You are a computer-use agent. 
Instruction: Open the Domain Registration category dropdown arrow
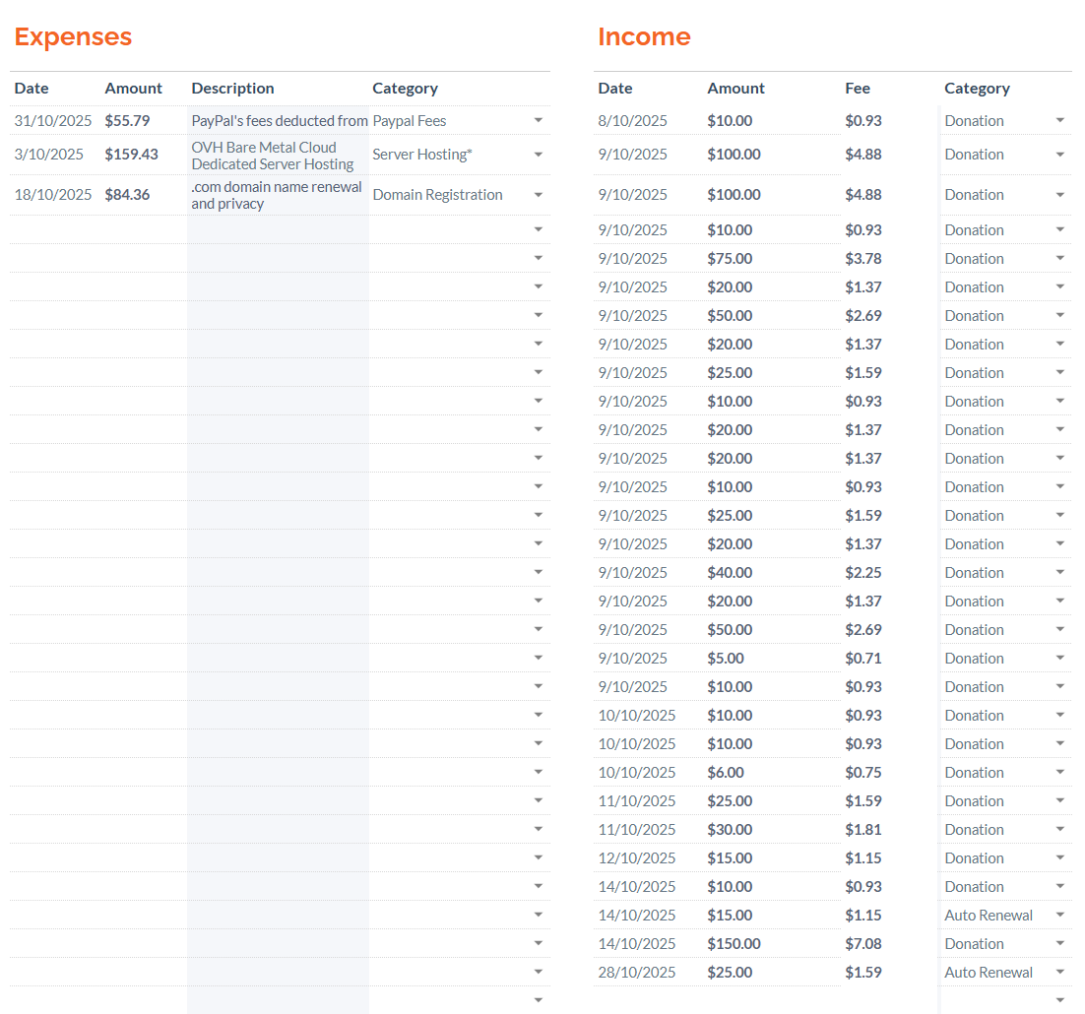(x=538, y=195)
